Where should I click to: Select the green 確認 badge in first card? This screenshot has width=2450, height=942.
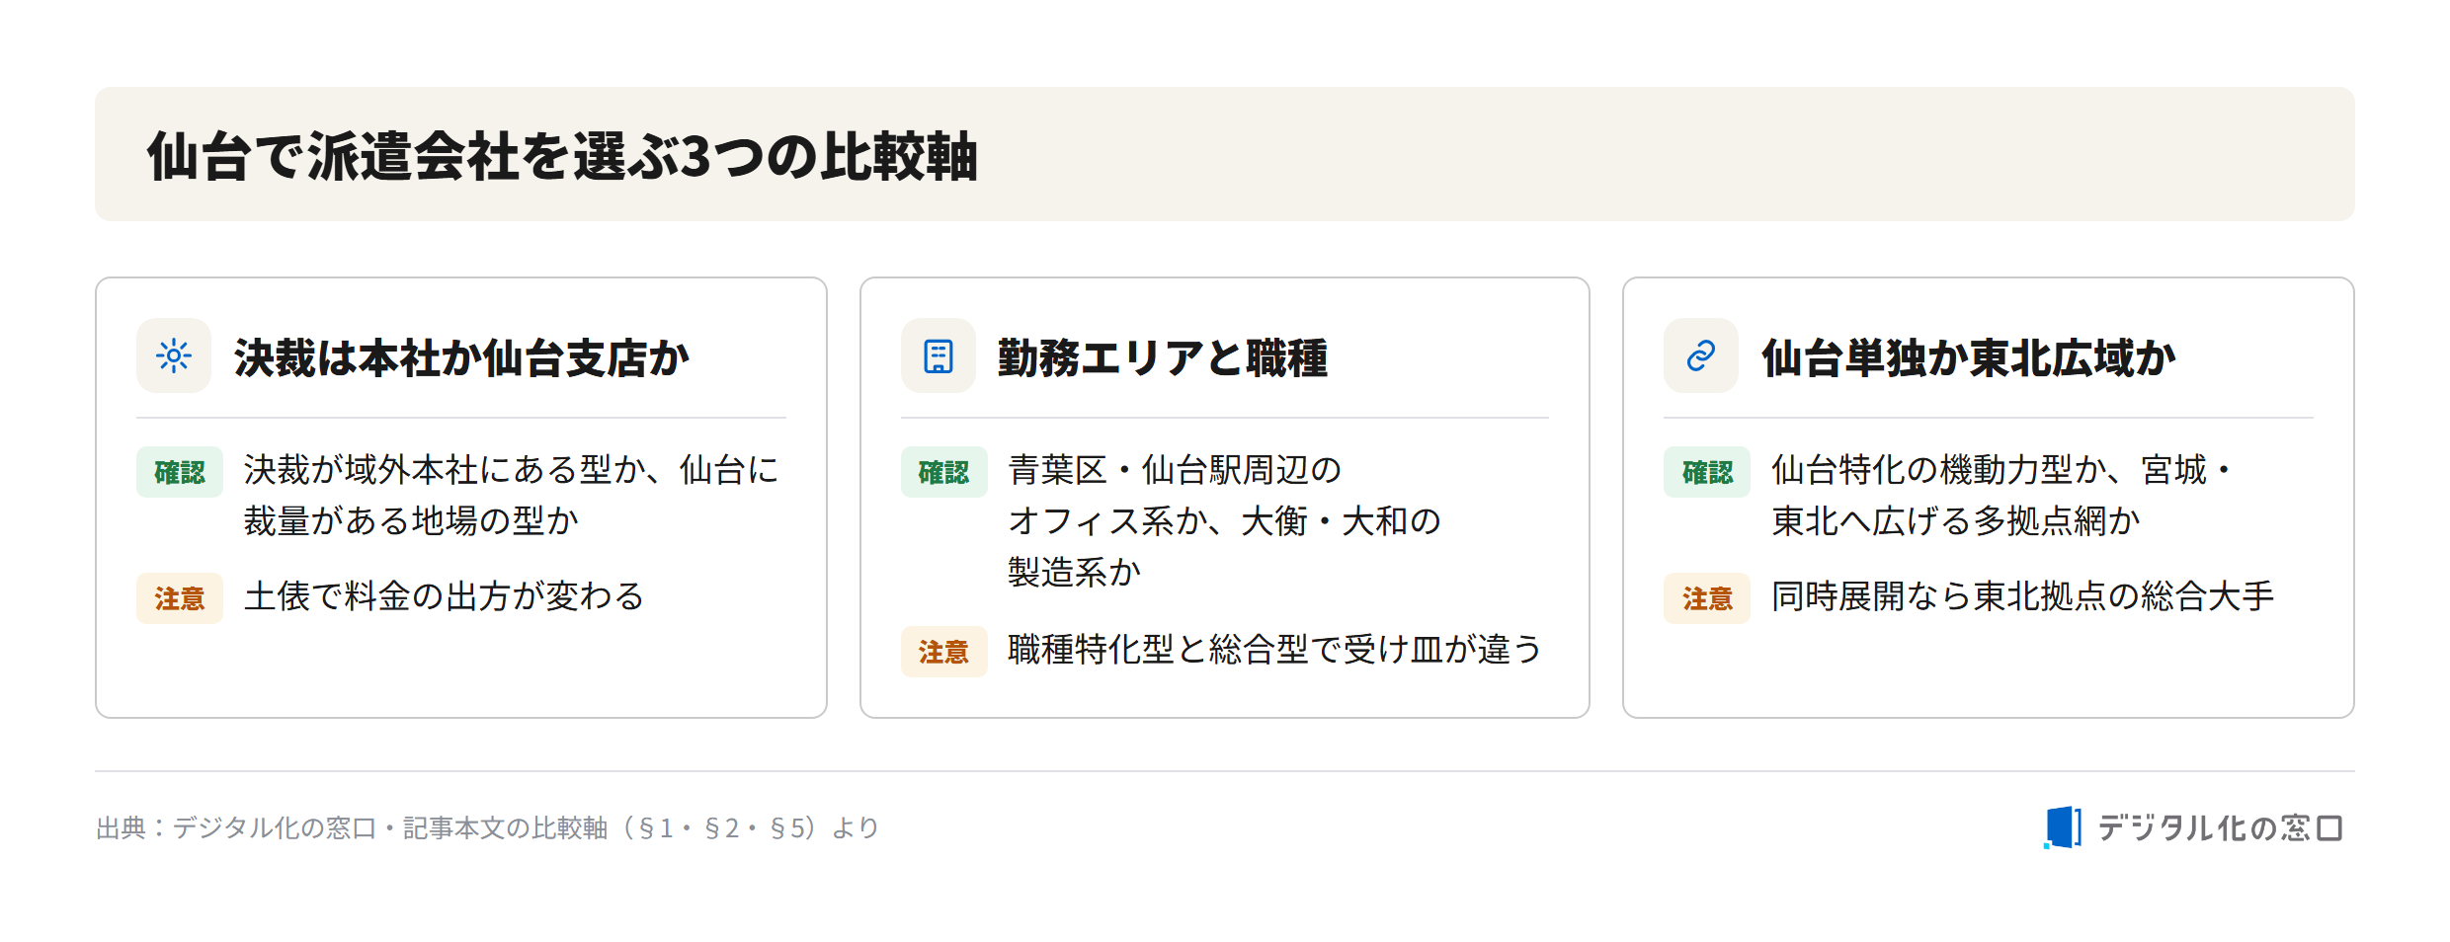tap(180, 472)
